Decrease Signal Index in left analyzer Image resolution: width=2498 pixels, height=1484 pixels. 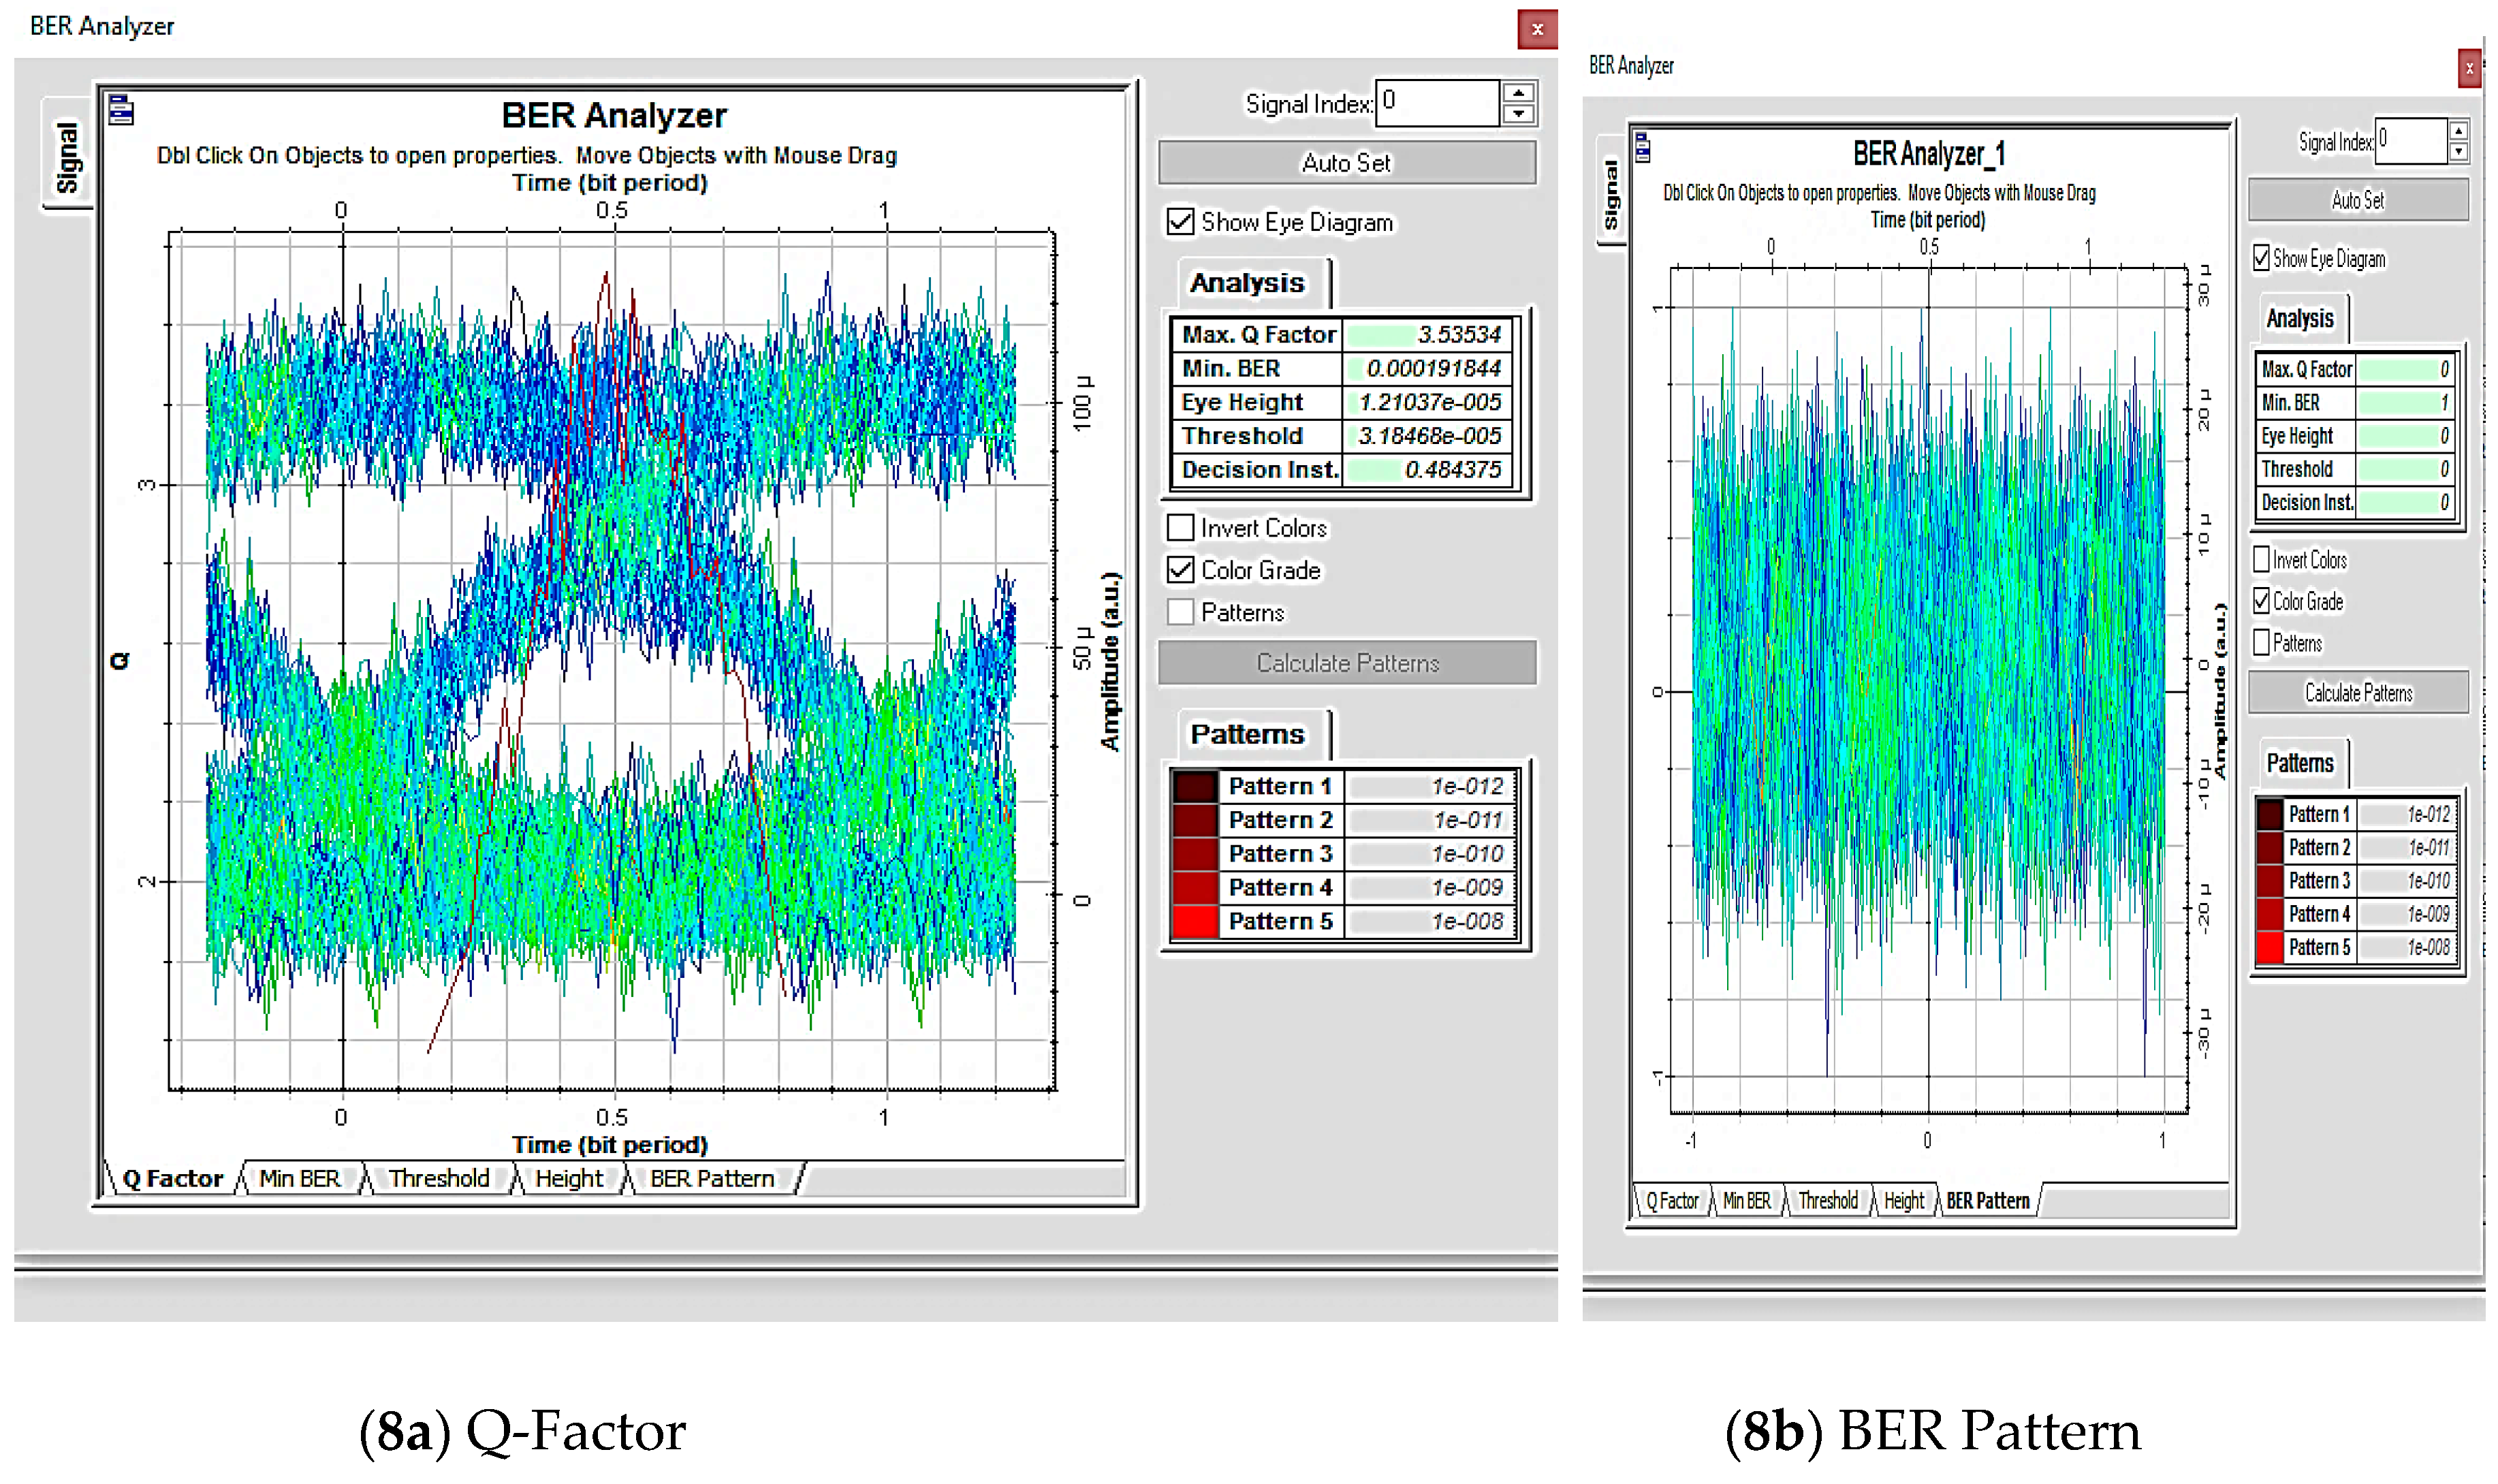coord(1518,114)
